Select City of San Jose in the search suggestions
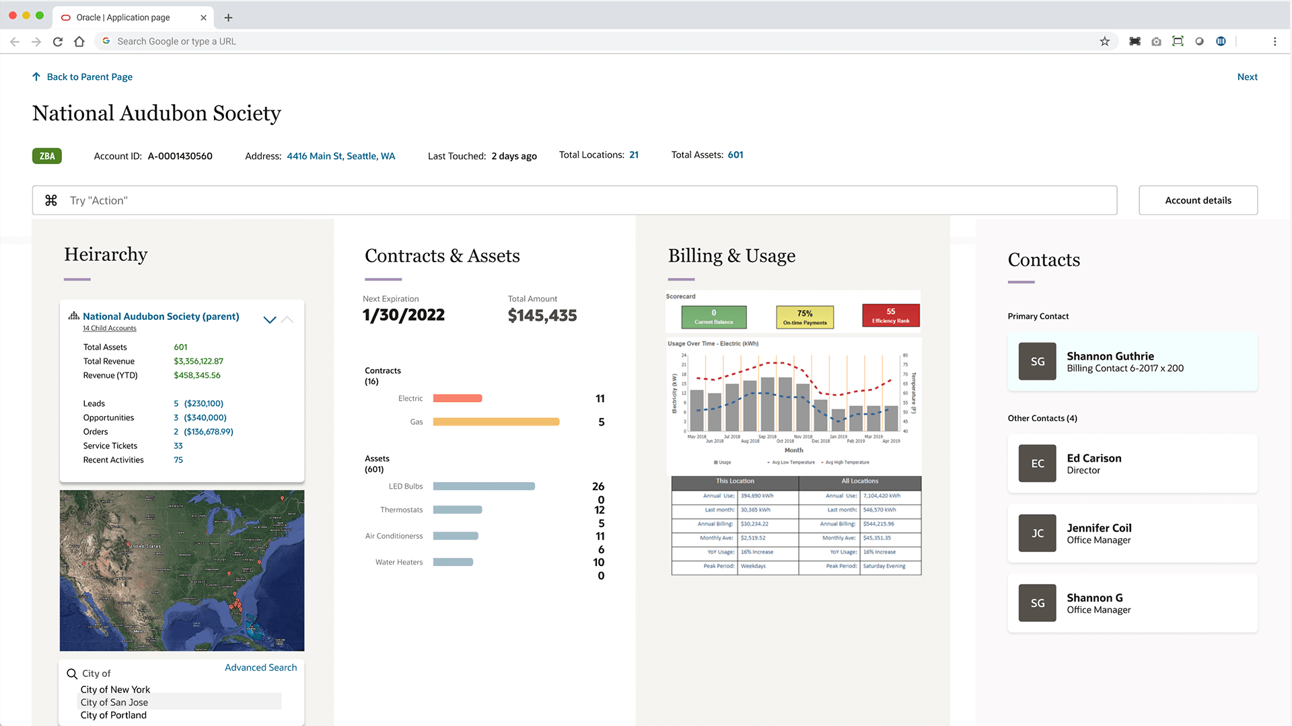The height and width of the screenshot is (726, 1292). pyautogui.click(x=114, y=702)
